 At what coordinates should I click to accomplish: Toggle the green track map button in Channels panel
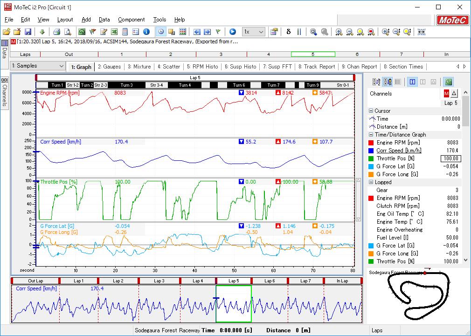click(x=449, y=82)
